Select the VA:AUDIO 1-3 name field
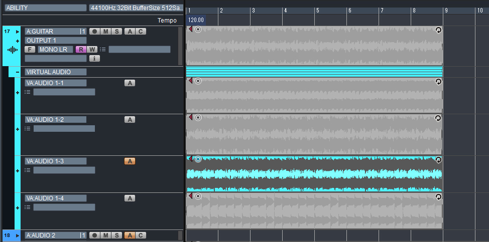The image size is (489, 242). click(x=56, y=161)
